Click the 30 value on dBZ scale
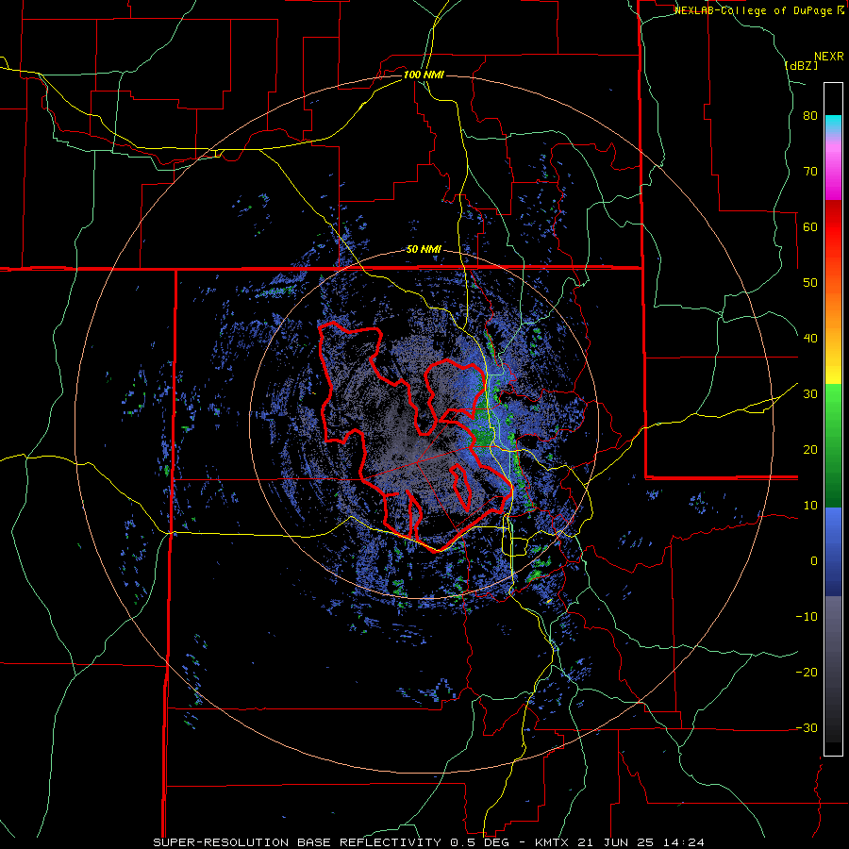Screen dimensions: 849x849 (x=810, y=394)
